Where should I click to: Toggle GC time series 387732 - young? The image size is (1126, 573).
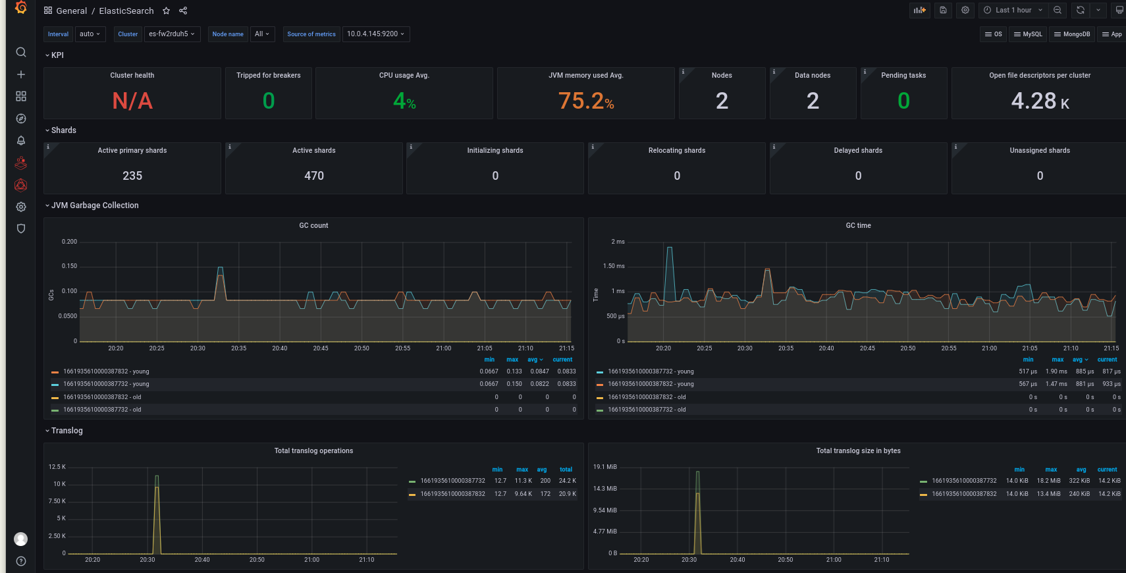click(x=651, y=371)
